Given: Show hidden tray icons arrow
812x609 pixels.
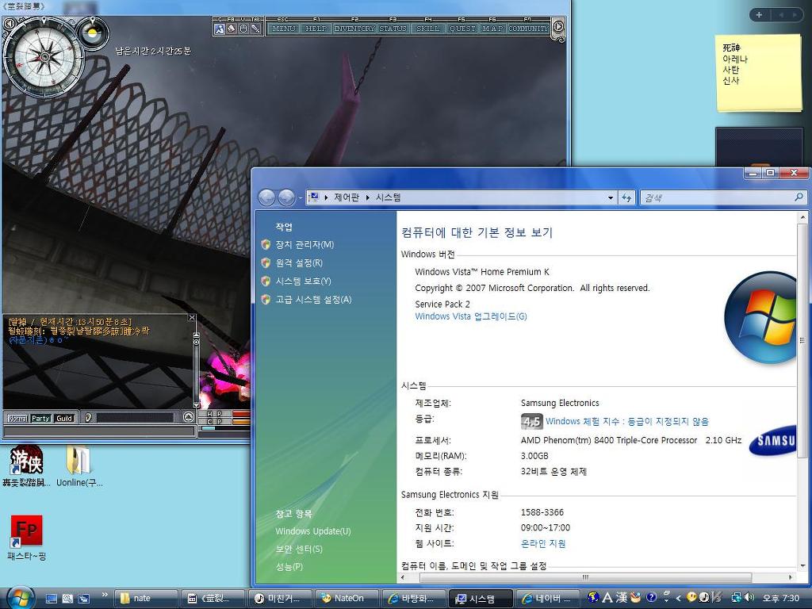Looking at the screenshot, I should coord(679,598).
